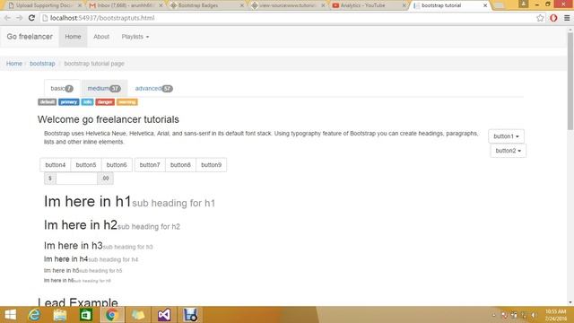
Task: Click the taskbar volume icon
Action: point(535,315)
